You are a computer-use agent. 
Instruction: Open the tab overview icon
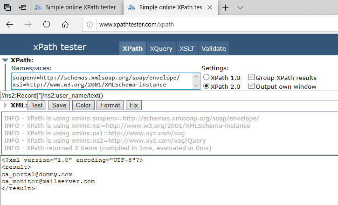click(x=7, y=7)
